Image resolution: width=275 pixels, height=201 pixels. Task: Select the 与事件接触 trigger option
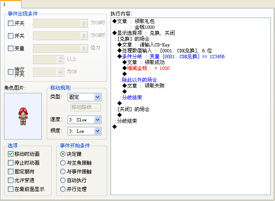point(63,171)
